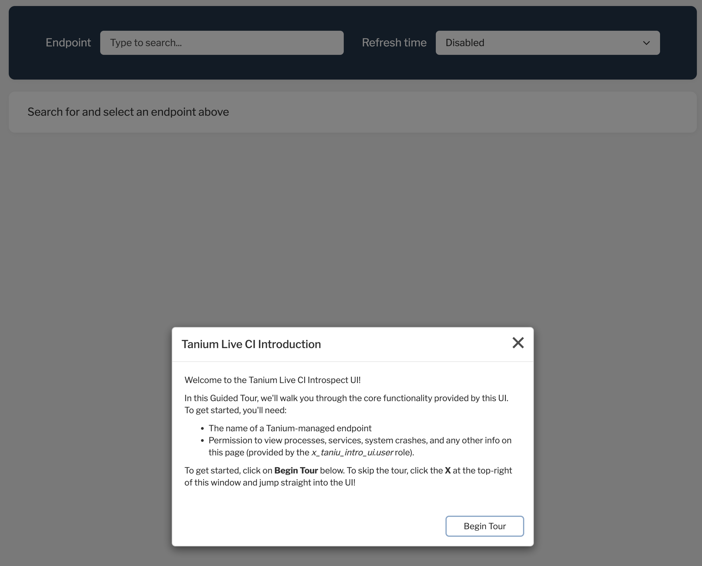The width and height of the screenshot is (702, 566).
Task: Click the bold X text in the paragraph
Action: [447, 470]
